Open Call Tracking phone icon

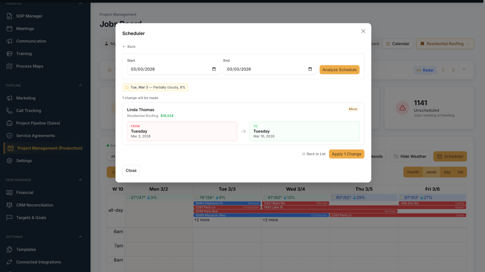coord(9,110)
